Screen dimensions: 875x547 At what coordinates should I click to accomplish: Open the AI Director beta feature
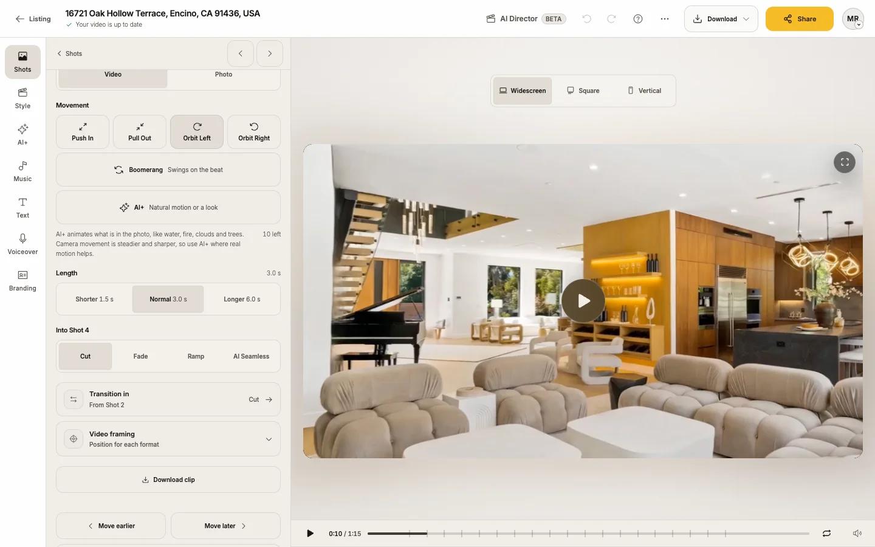526,19
